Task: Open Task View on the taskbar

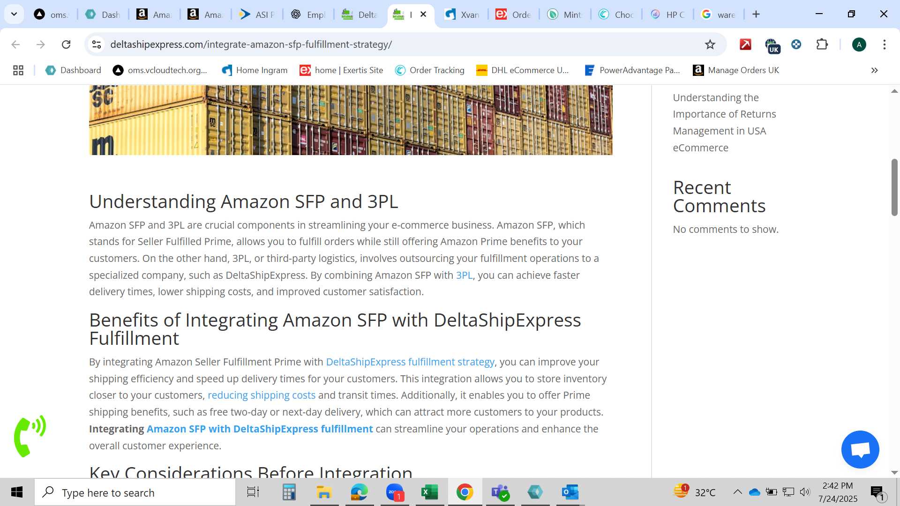Action: point(253,492)
